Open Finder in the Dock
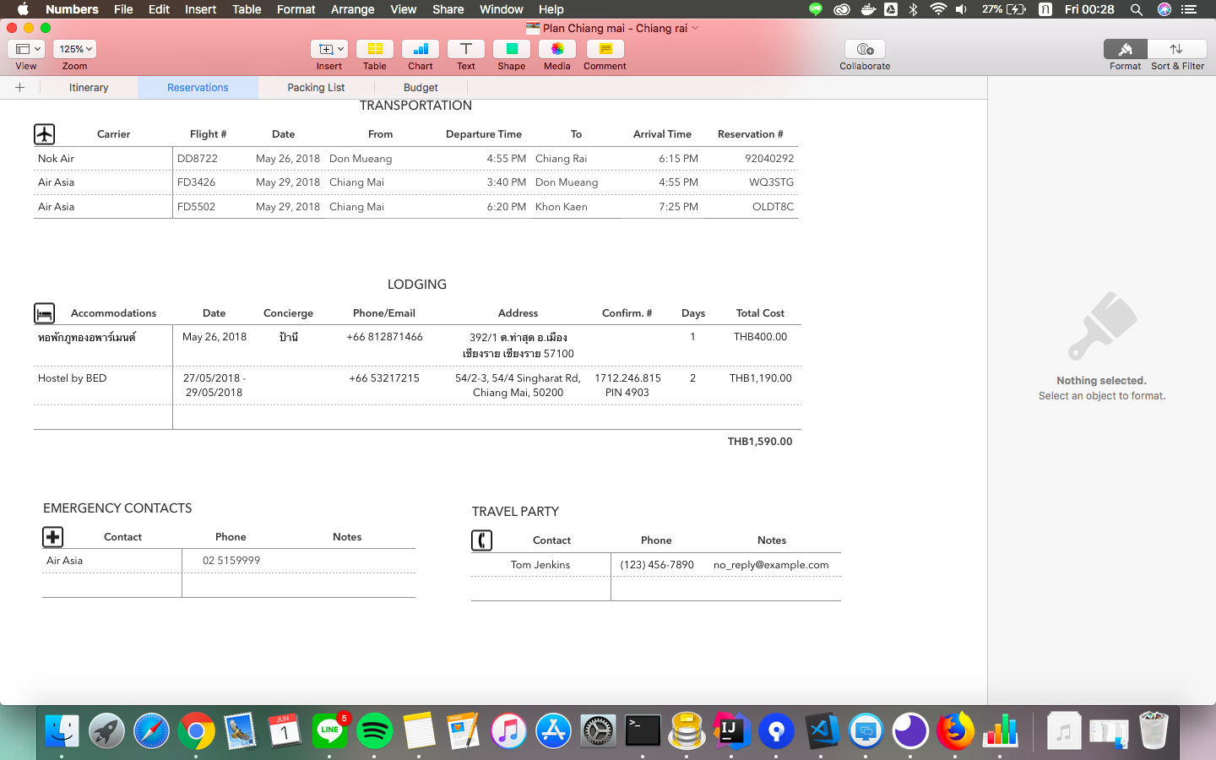 tap(62, 731)
